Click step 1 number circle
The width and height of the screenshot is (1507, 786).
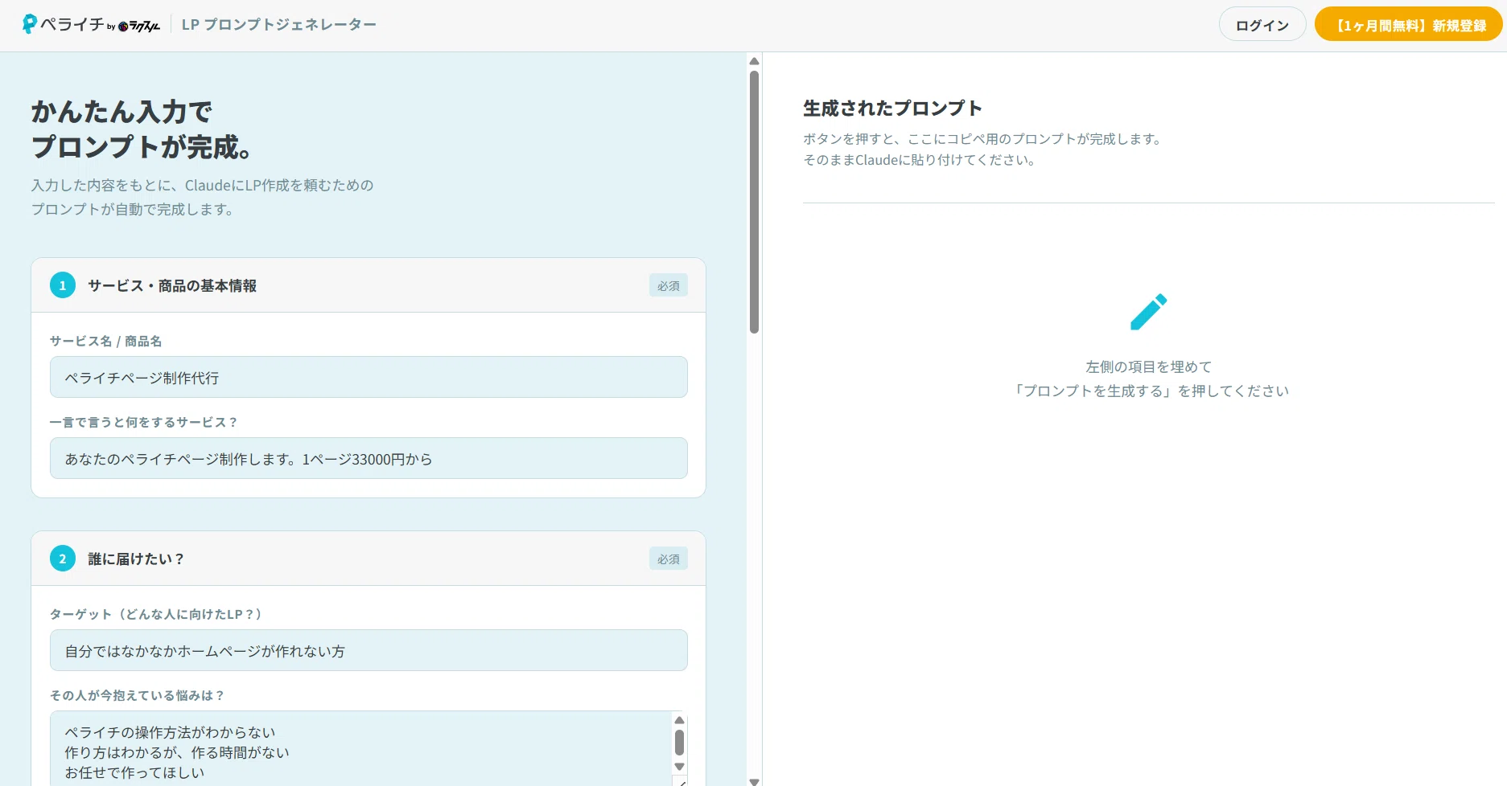(63, 285)
